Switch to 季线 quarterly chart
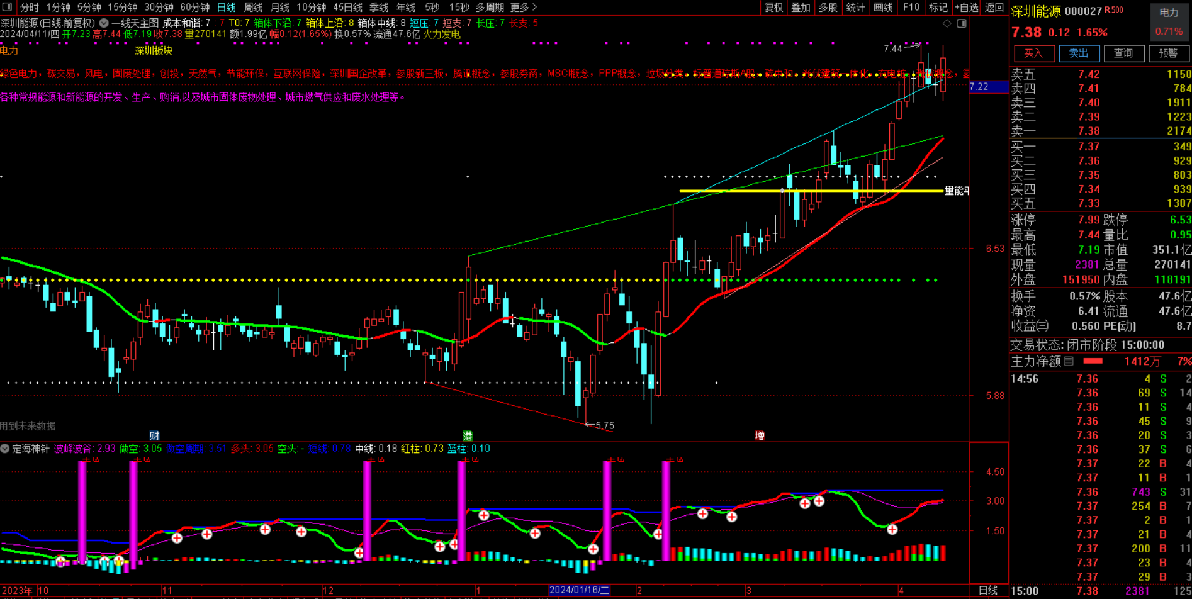The height and width of the screenshot is (599, 1192). point(379,7)
